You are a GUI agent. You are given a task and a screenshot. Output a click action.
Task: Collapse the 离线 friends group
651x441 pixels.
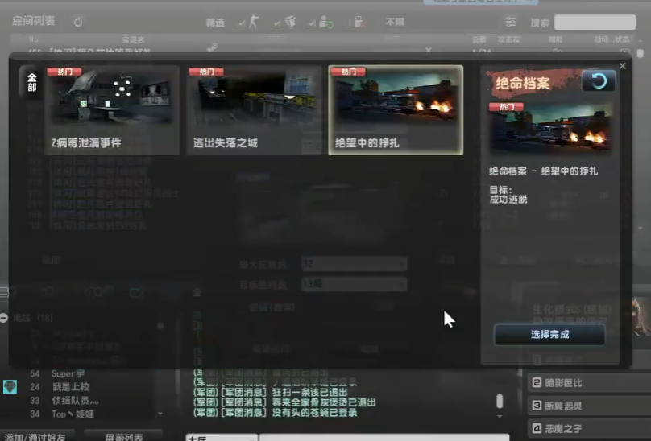click(x=5, y=318)
